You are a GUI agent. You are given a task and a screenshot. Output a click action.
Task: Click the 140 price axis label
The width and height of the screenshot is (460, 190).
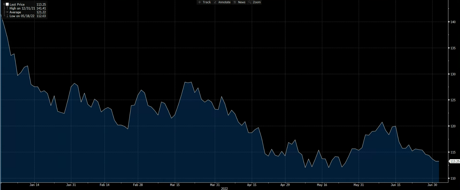click(453, 22)
